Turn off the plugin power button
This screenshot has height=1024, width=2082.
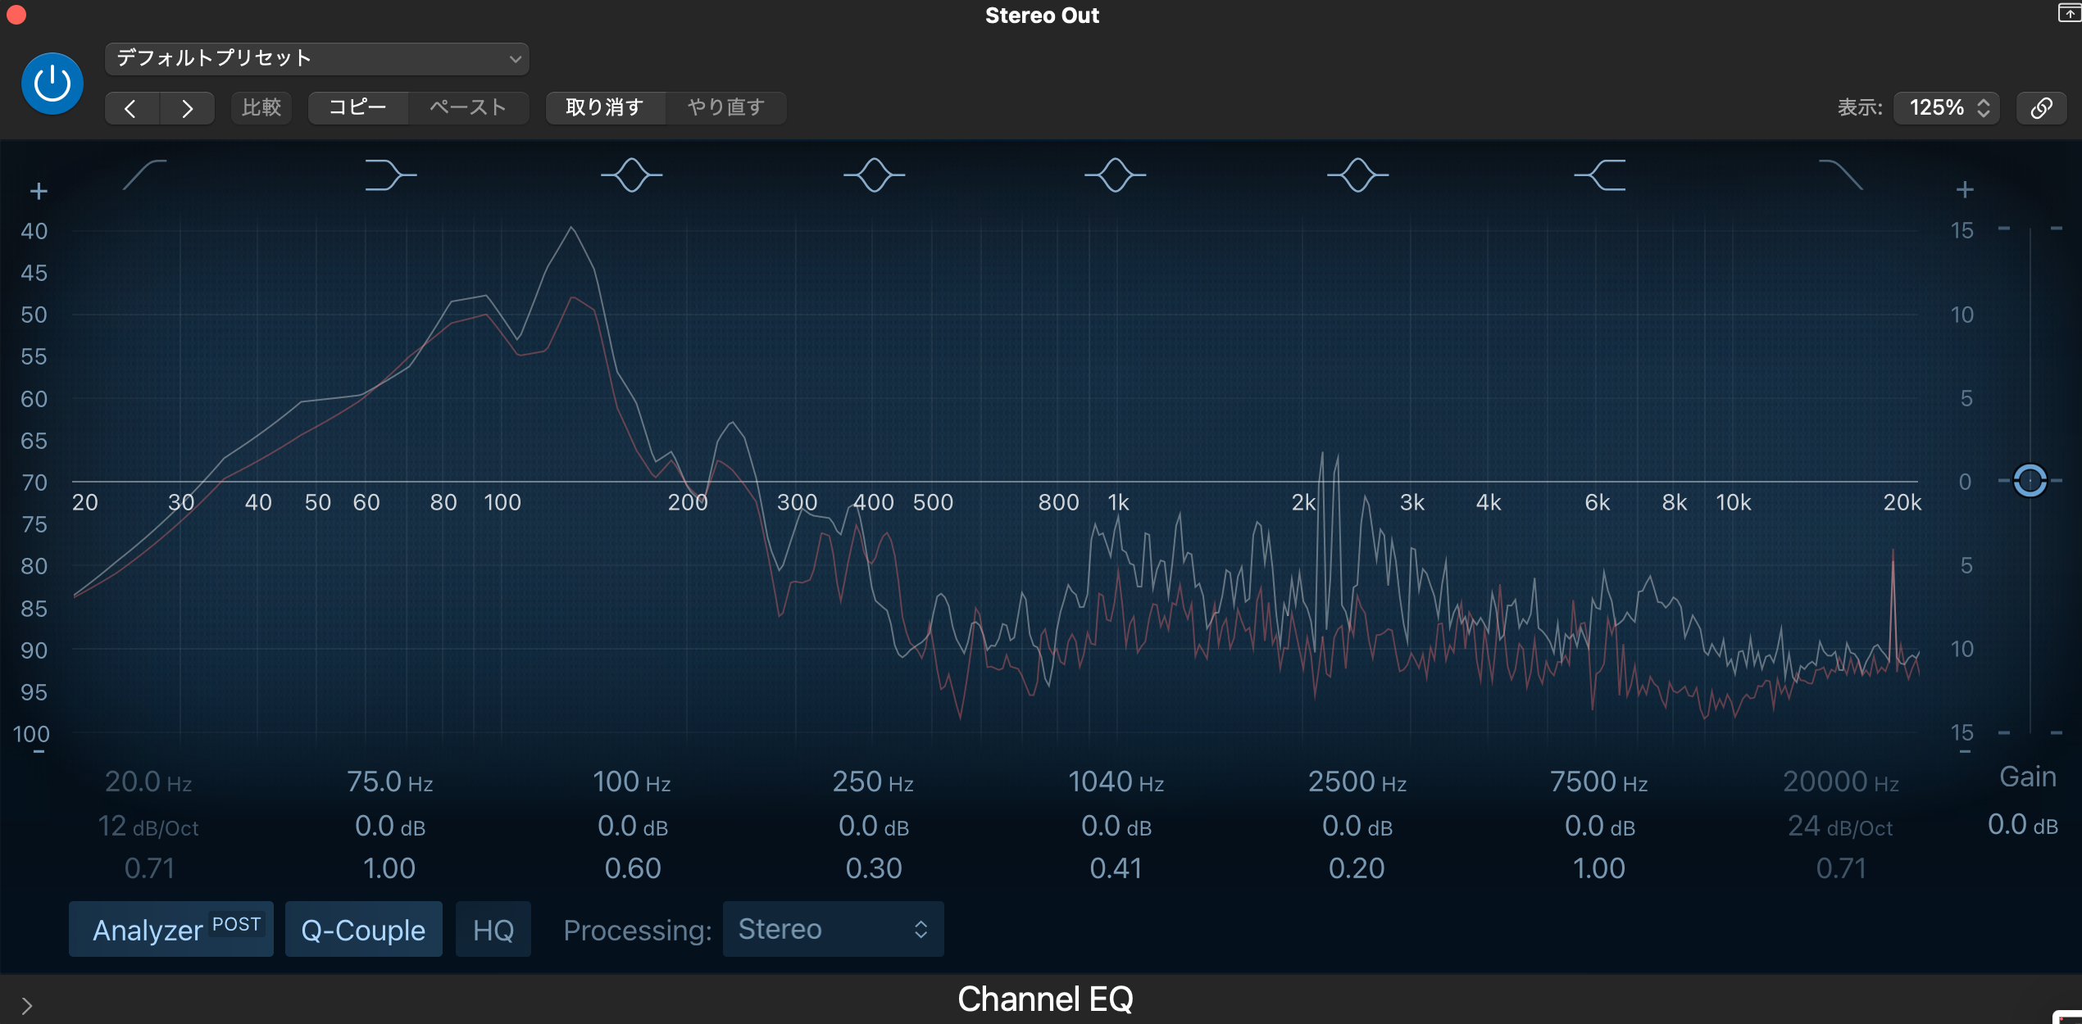[52, 84]
